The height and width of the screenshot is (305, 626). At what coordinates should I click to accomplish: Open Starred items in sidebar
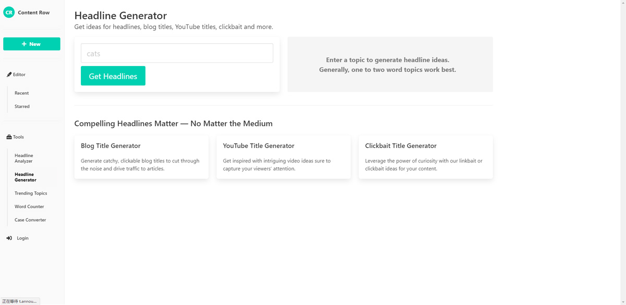pyautogui.click(x=22, y=106)
